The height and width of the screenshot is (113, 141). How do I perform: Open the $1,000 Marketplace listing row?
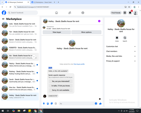pyautogui.click(x=72, y=28)
